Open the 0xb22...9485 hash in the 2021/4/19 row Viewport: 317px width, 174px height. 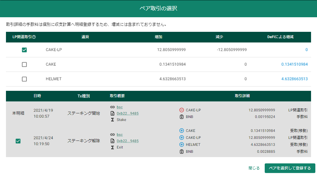pyautogui.click(x=128, y=113)
